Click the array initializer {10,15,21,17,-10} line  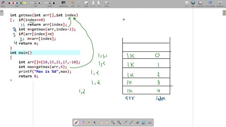point(49,62)
